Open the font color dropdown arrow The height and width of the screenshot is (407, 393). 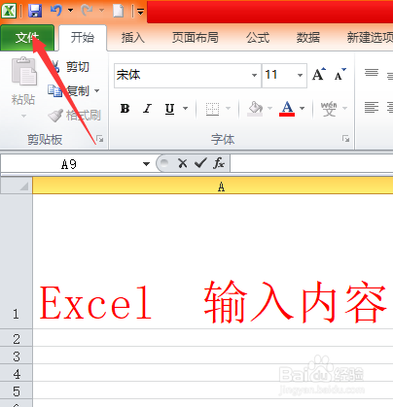coord(303,109)
